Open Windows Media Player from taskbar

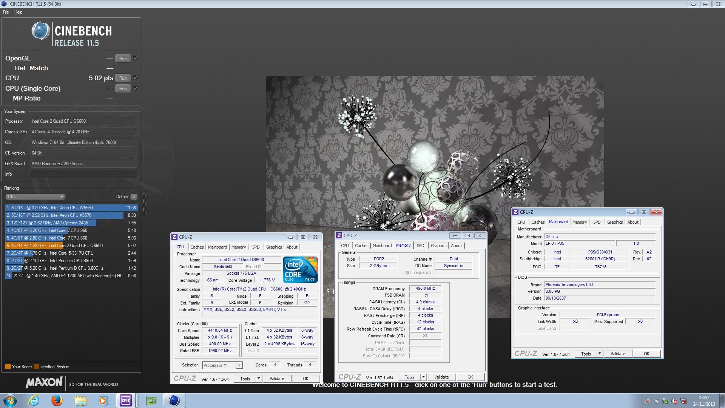pos(103,400)
